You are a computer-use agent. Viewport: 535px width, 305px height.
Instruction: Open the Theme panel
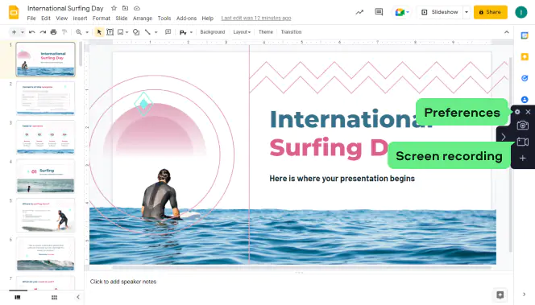[266, 32]
